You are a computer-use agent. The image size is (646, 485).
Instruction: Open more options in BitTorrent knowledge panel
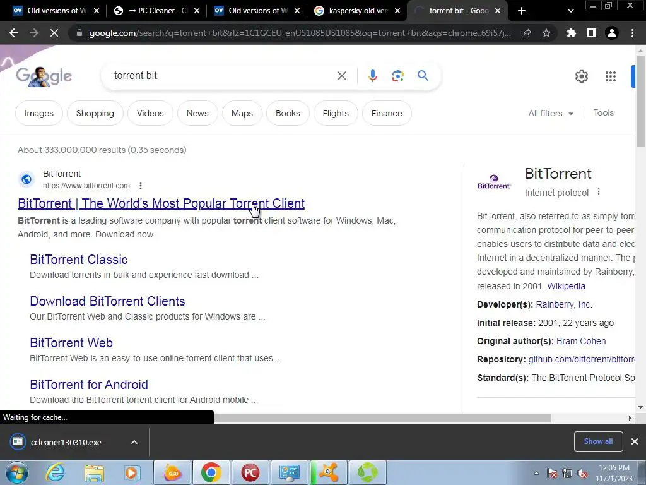[x=599, y=192]
